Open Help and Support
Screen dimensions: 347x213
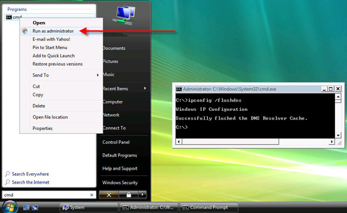[x=120, y=169]
